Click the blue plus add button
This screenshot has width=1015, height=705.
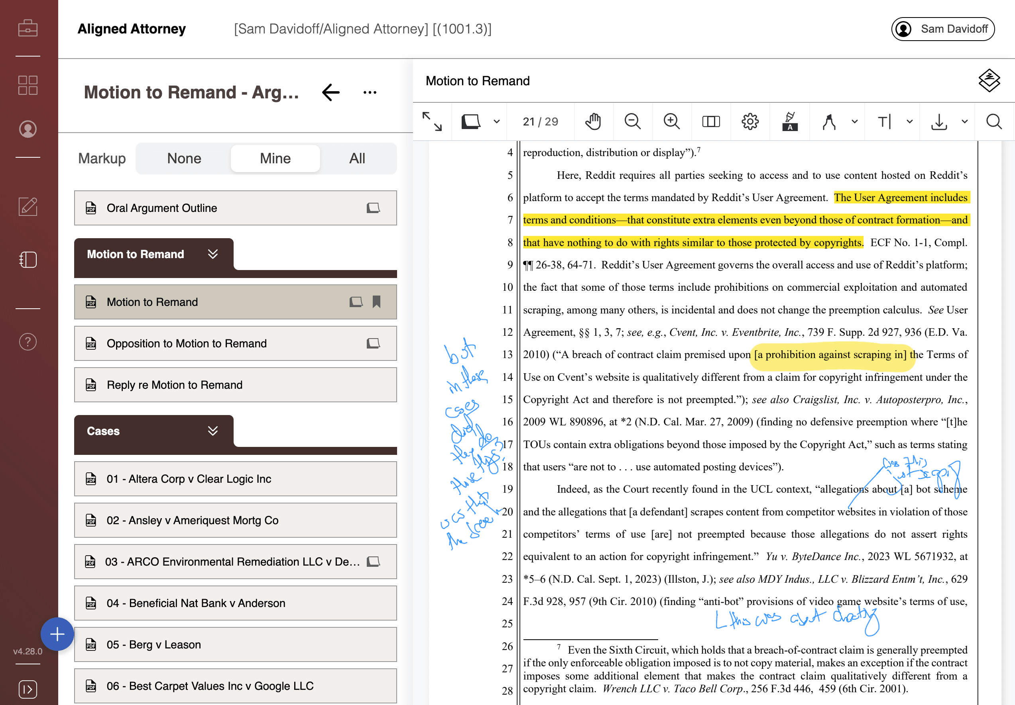click(57, 634)
